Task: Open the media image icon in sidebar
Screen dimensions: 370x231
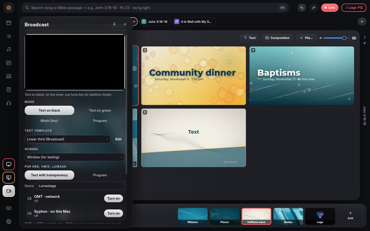Action: point(9,76)
